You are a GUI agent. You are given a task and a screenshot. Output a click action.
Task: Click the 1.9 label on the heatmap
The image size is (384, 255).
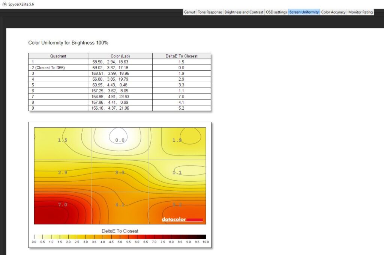177,140
